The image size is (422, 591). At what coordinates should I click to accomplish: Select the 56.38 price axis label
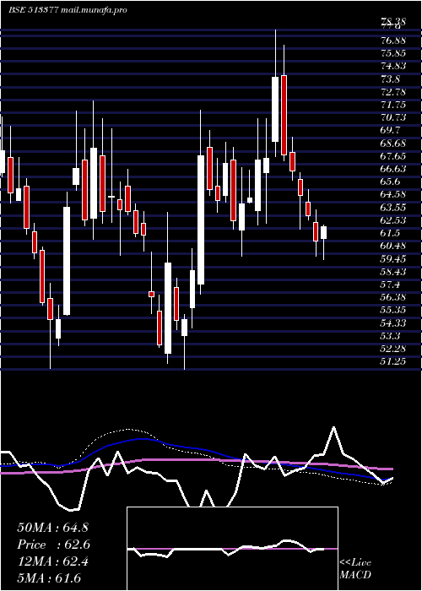(x=395, y=297)
